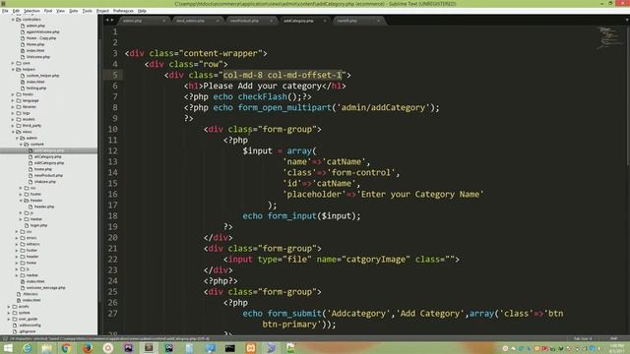Screen dimensions: 630x354
Task: Open the Edit menu
Action: click(16, 11)
